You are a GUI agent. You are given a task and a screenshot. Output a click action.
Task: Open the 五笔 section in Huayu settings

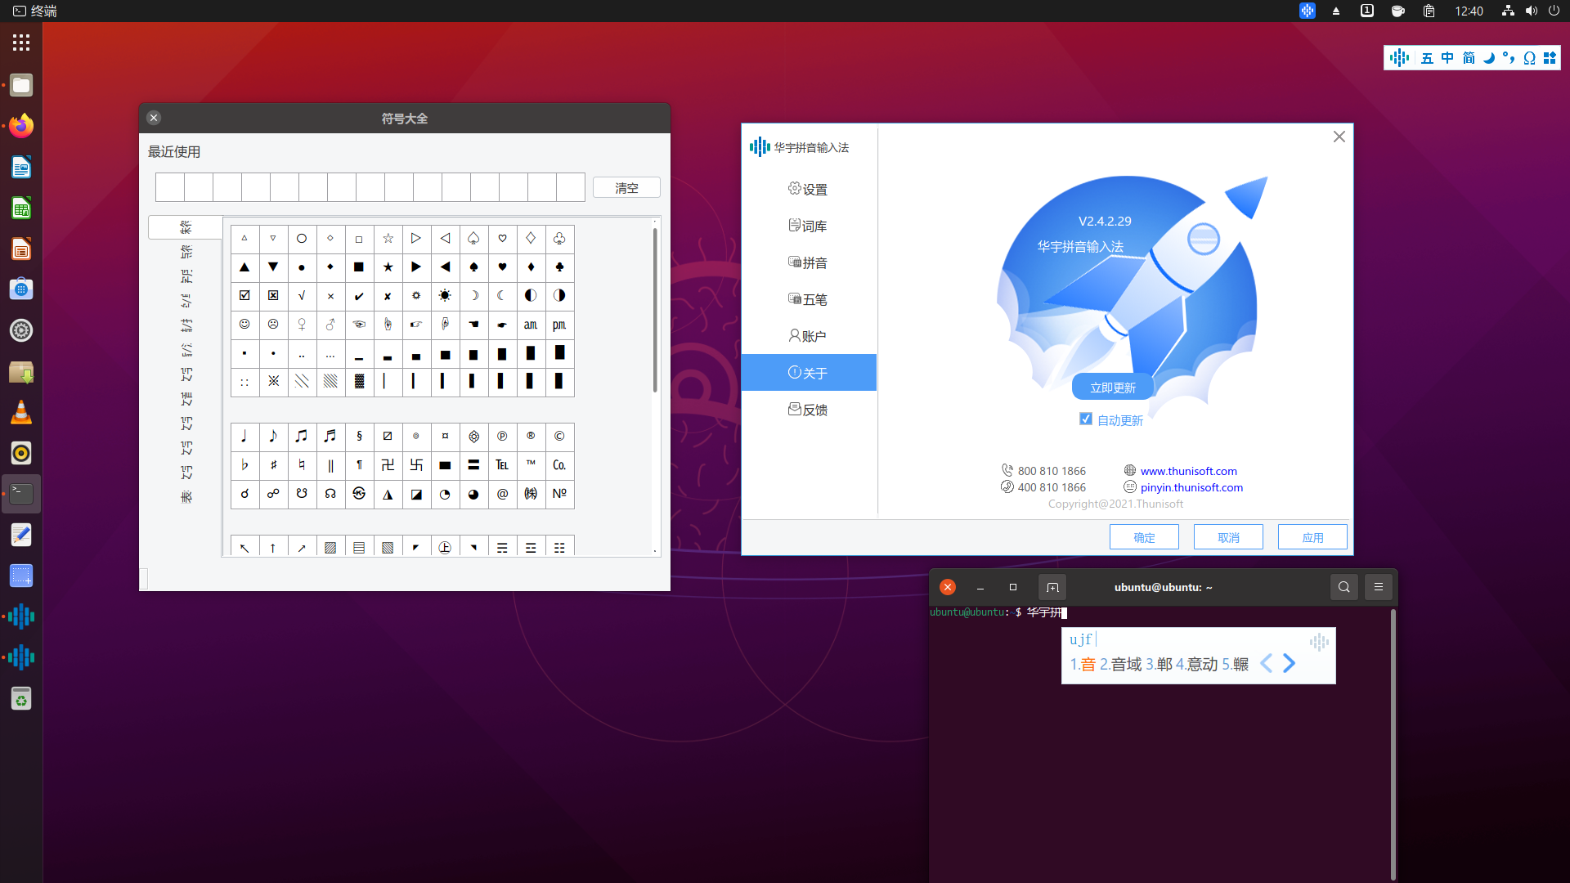click(809, 299)
